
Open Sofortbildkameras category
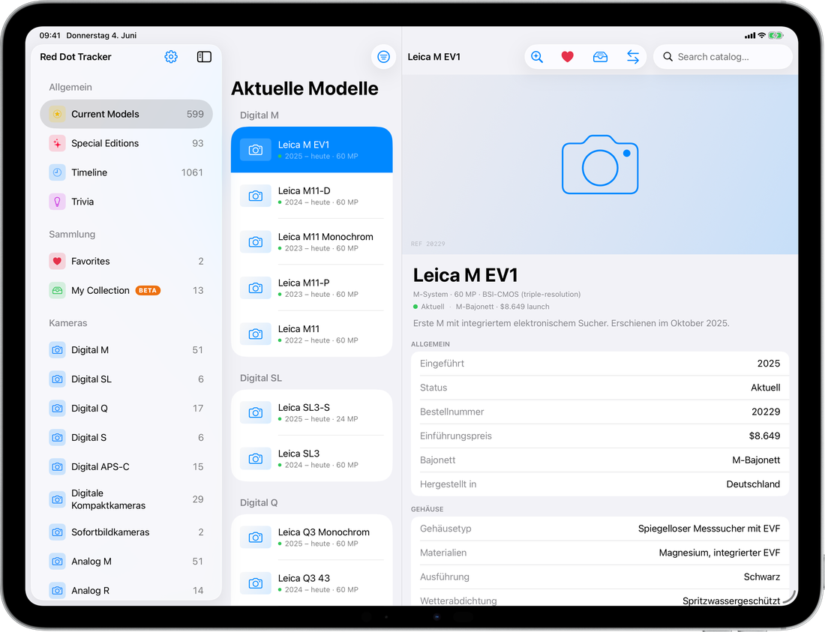point(126,532)
